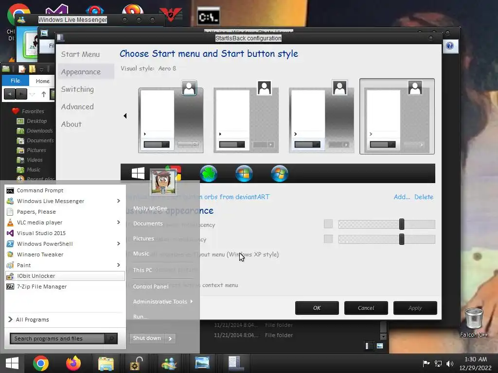Click StartIsBack taskbar icon

[234, 363]
